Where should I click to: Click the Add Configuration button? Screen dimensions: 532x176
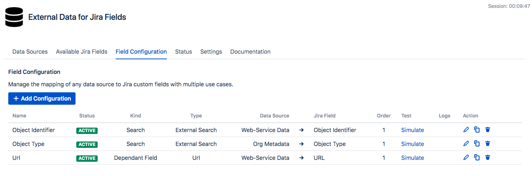point(42,98)
